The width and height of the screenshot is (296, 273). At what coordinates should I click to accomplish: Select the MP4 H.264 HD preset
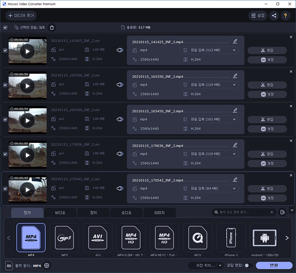pyautogui.click(x=131, y=237)
